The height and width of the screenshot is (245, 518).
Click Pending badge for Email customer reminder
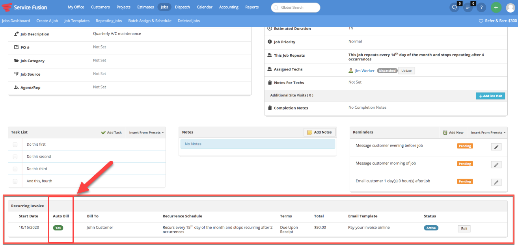tap(465, 182)
